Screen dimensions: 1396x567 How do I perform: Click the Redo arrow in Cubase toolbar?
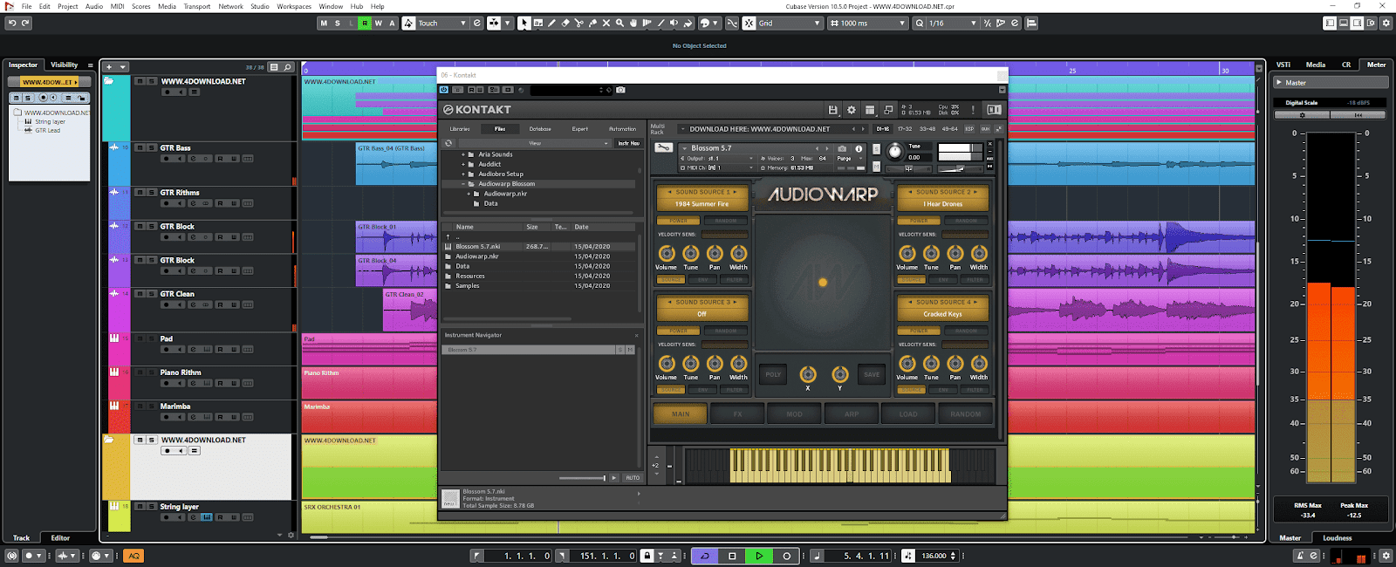pos(25,24)
